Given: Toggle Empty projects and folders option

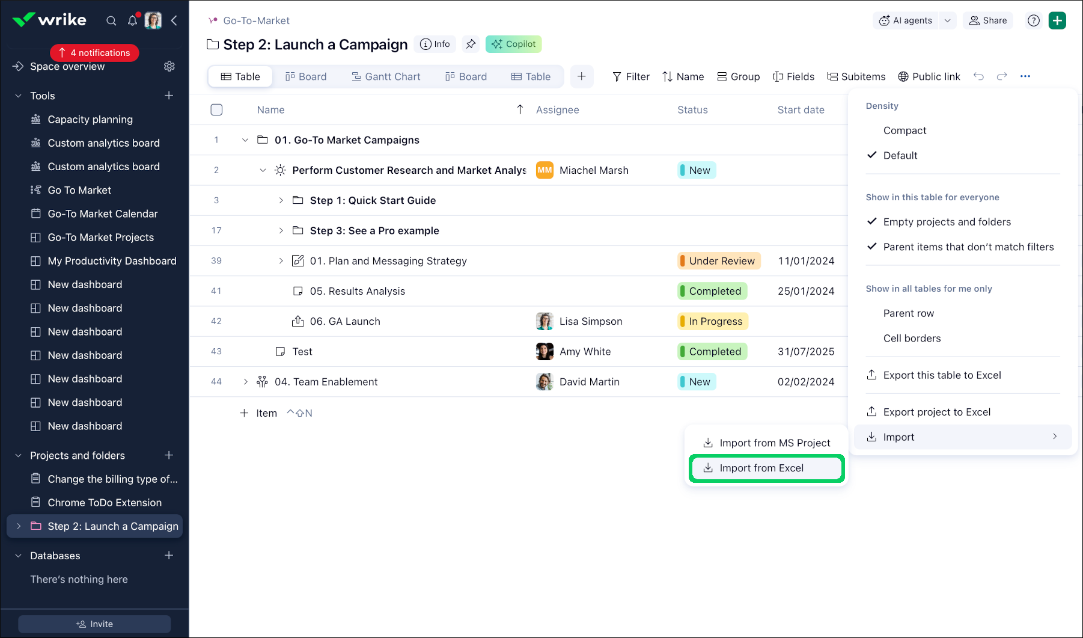Looking at the screenshot, I should pos(947,222).
